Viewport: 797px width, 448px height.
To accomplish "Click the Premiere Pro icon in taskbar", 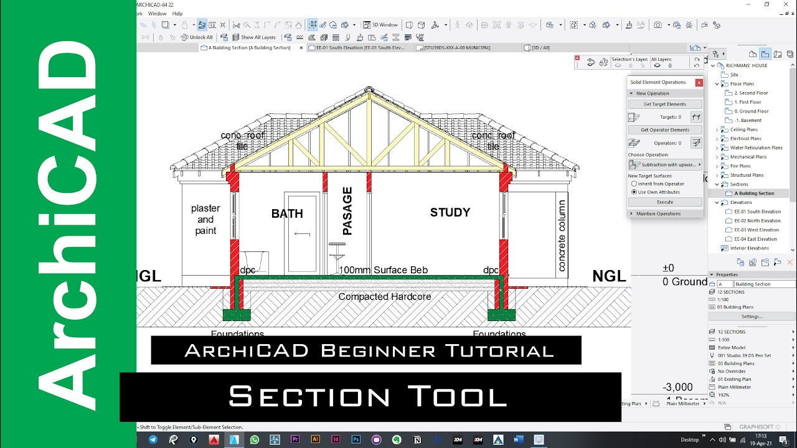I will click(295, 439).
